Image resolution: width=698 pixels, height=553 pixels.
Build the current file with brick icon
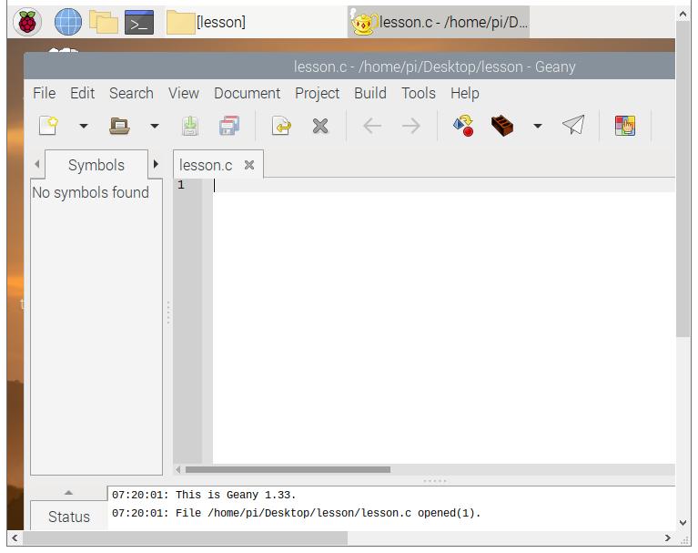point(502,126)
